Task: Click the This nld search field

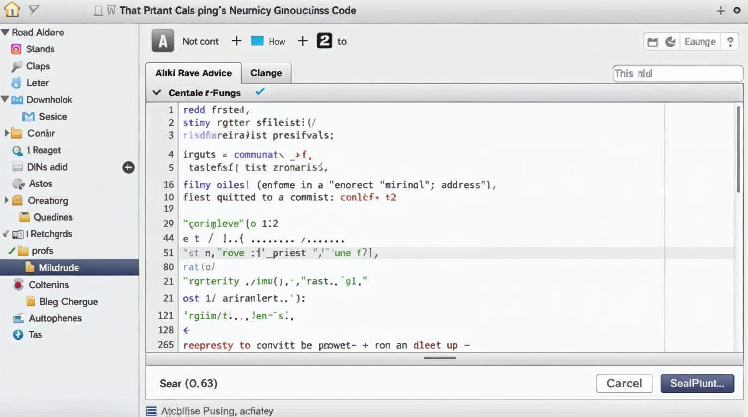Action: [678, 74]
